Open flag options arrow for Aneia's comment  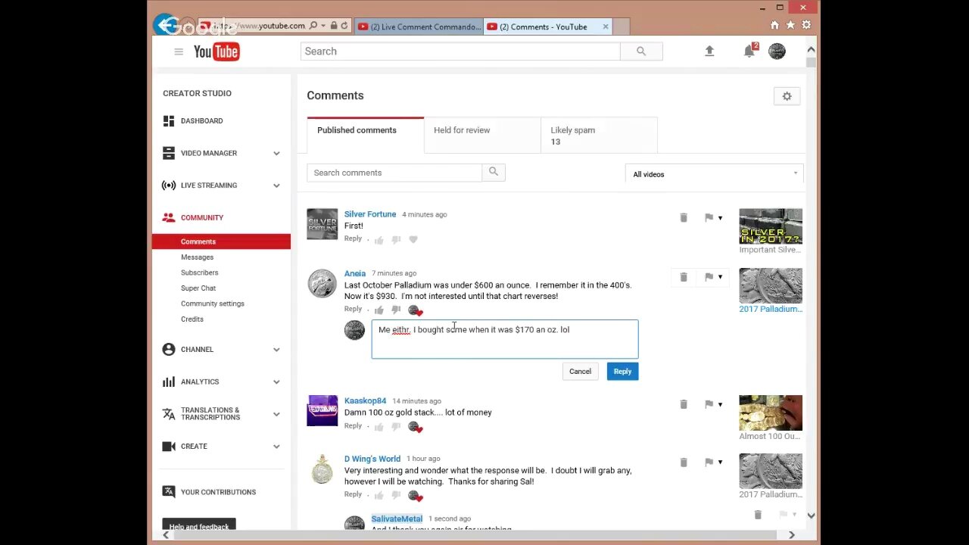click(x=720, y=277)
